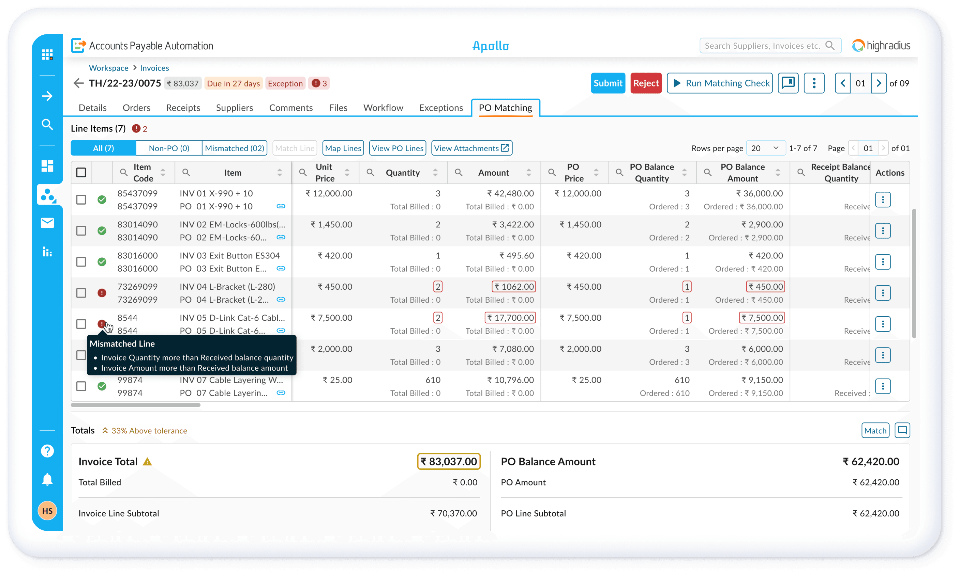
Task: Open the header three-dot more options menu
Action: (814, 83)
